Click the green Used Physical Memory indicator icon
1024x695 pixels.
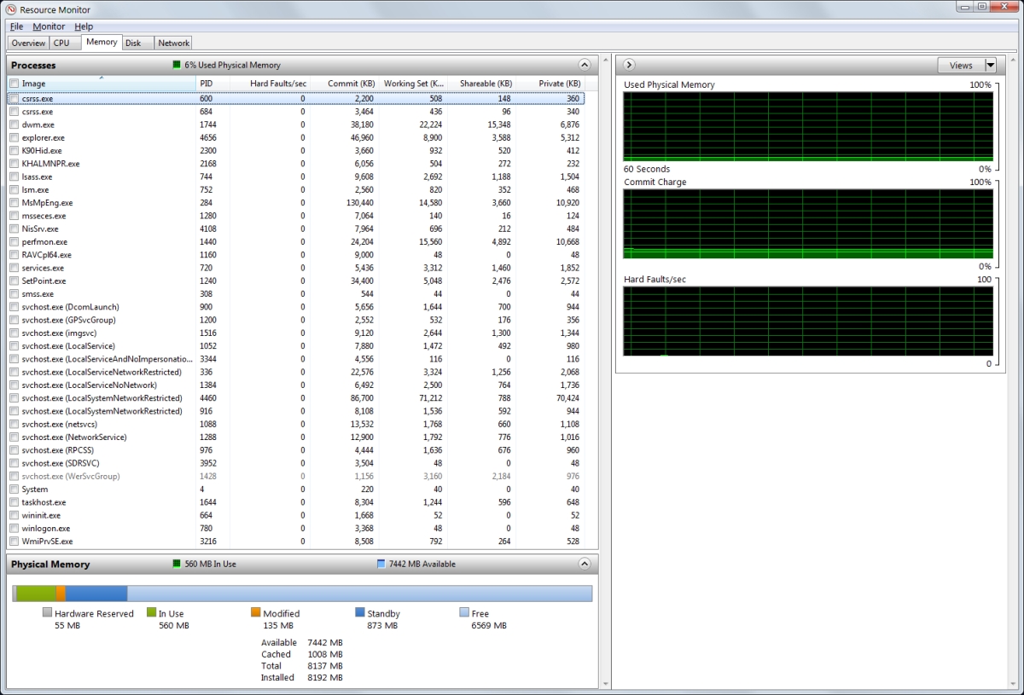(x=177, y=65)
